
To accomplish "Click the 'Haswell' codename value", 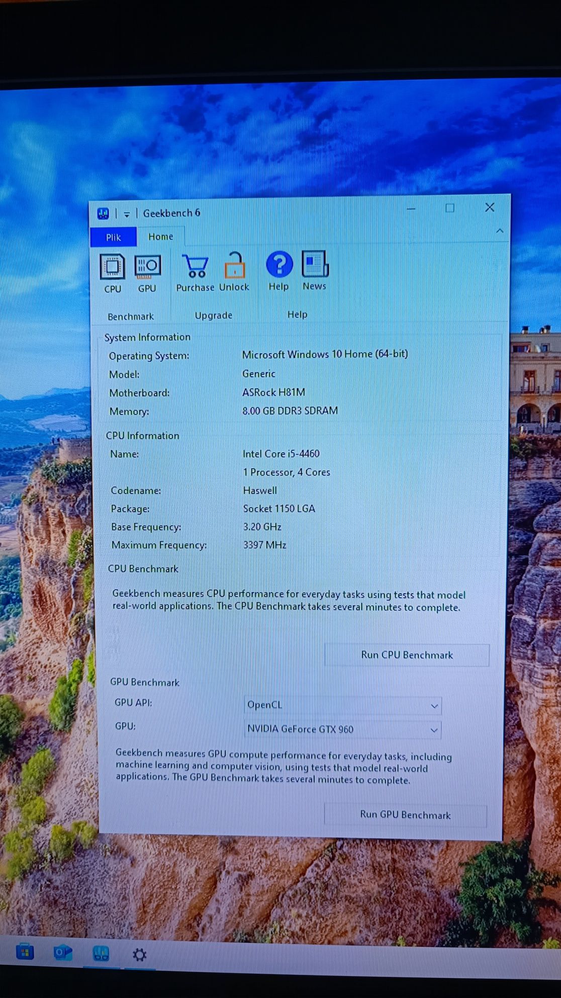I will click(x=260, y=490).
